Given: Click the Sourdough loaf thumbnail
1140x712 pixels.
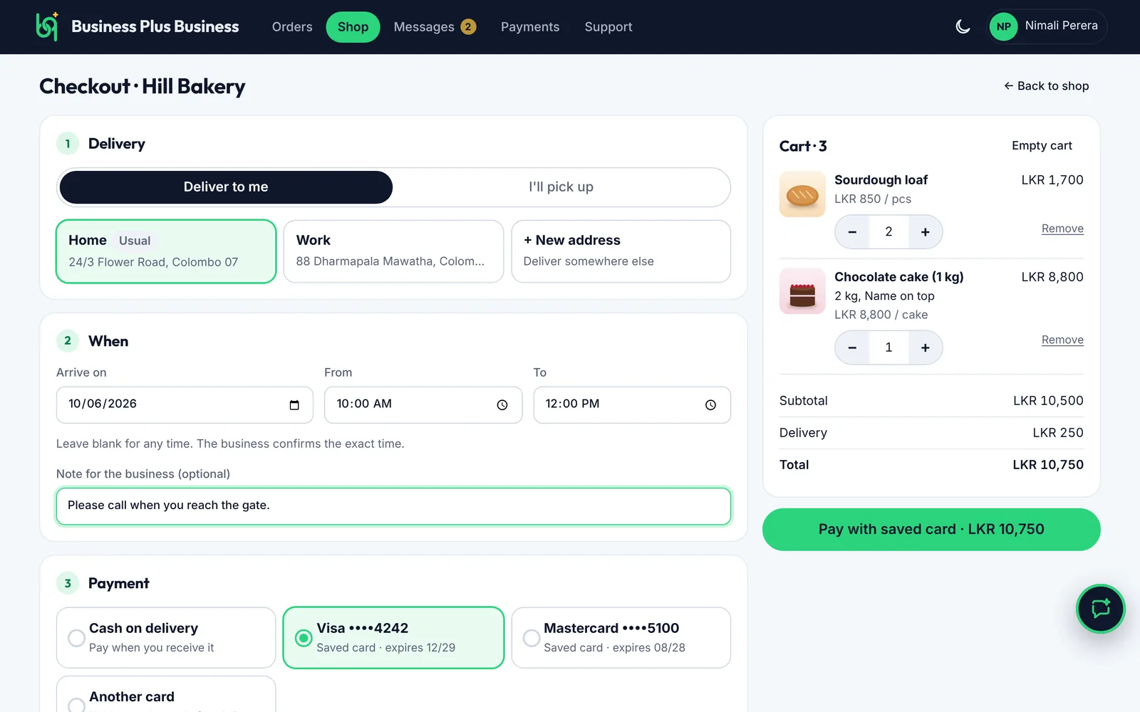Looking at the screenshot, I should [x=802, y=194].
